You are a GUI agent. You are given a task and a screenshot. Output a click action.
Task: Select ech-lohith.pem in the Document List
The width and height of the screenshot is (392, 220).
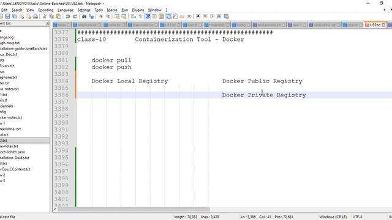click(12, 152)
